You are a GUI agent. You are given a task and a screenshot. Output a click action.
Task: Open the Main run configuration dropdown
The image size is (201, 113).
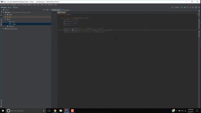177,8
